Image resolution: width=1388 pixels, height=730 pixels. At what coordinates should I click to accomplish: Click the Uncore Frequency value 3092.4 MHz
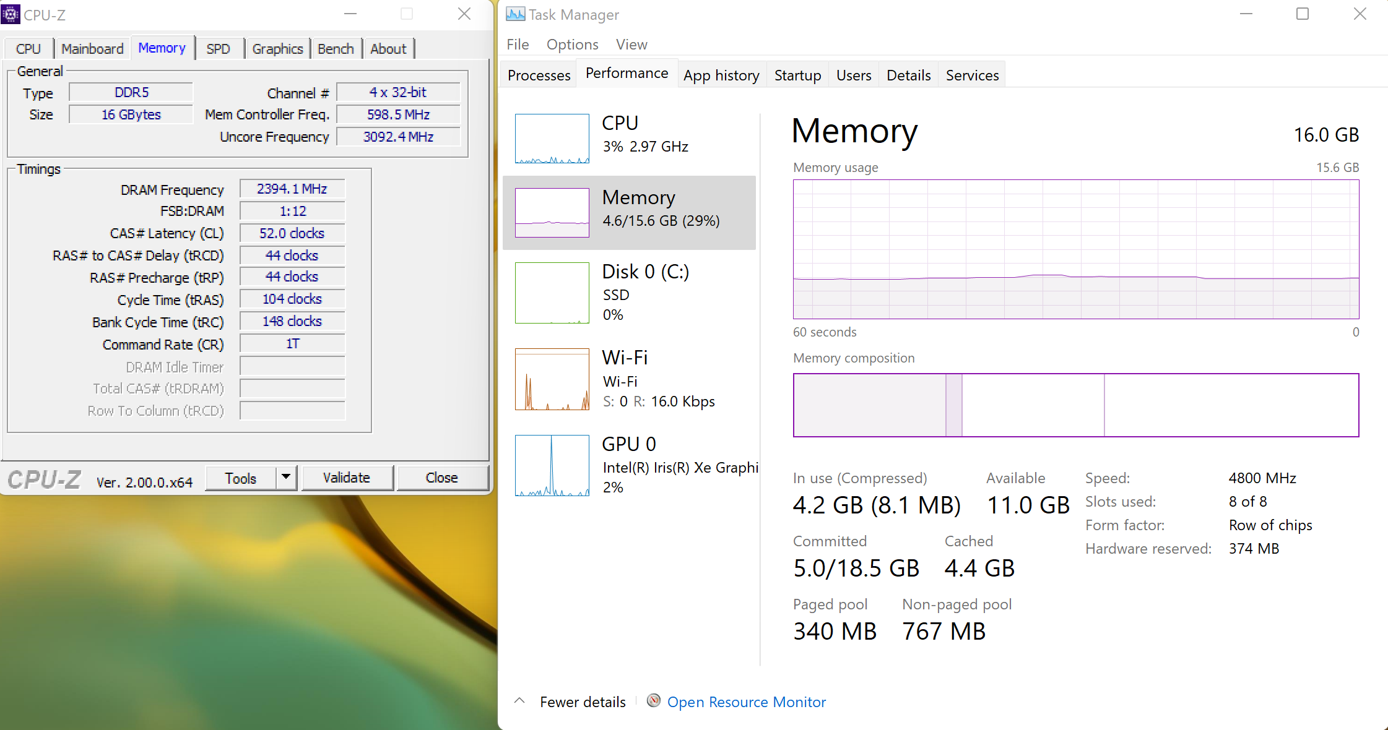coord(398,137)
